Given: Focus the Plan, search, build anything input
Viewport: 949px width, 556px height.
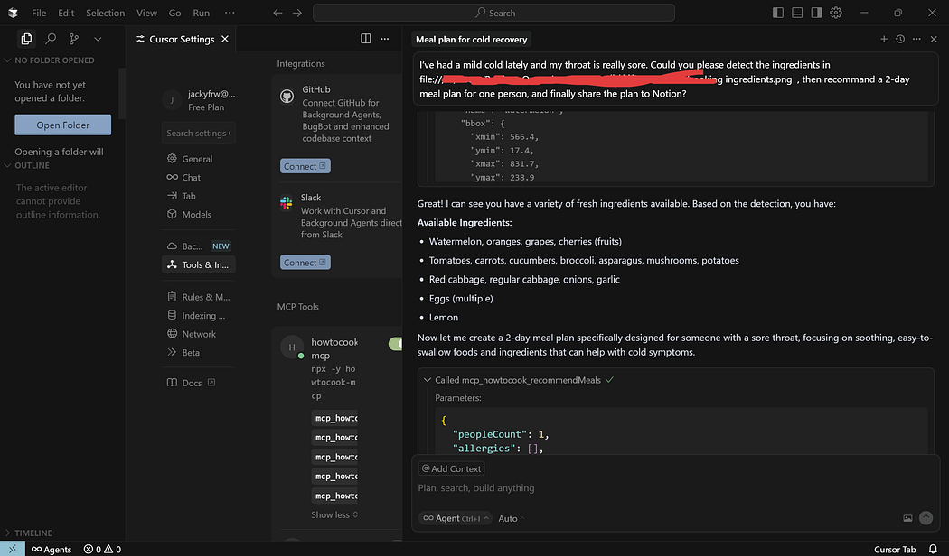Looking at the screenshot, I should click(x=675, y=487).
